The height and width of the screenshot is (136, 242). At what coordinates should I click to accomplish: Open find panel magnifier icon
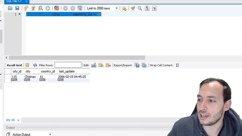point(140,8)
